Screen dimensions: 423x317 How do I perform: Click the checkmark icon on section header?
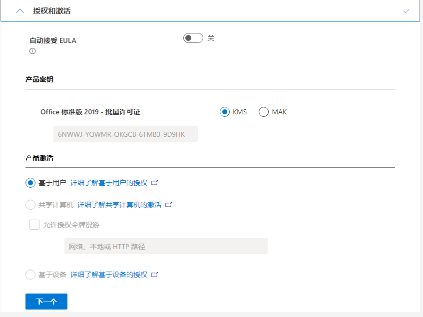click(x=407, y=11)
